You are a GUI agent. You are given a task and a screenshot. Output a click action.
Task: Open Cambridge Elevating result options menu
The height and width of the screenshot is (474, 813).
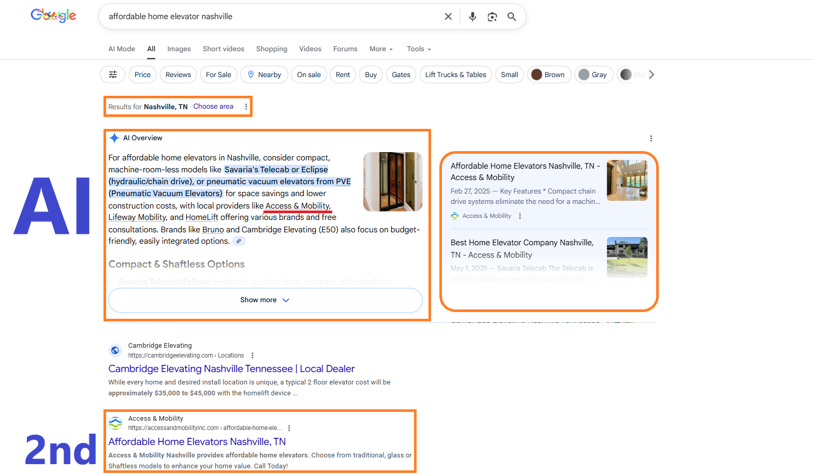[253, 355]
